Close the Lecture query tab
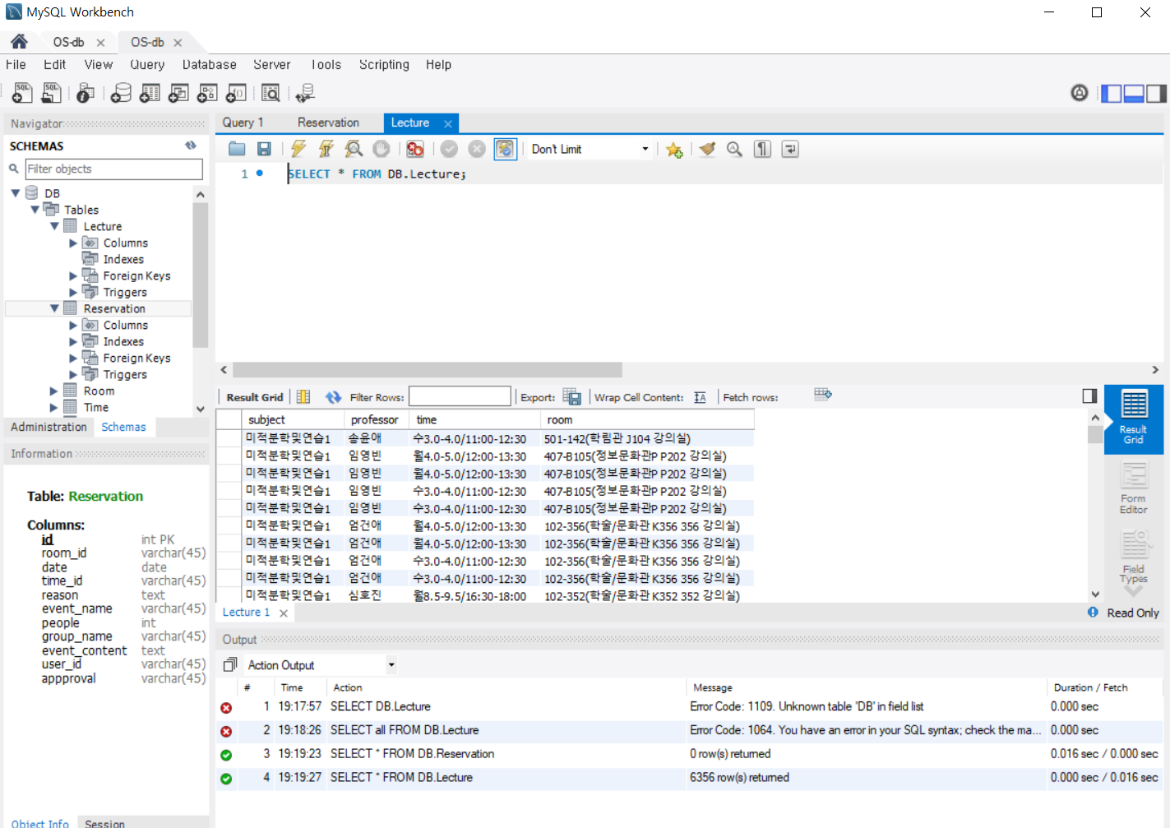 [448, 123]
